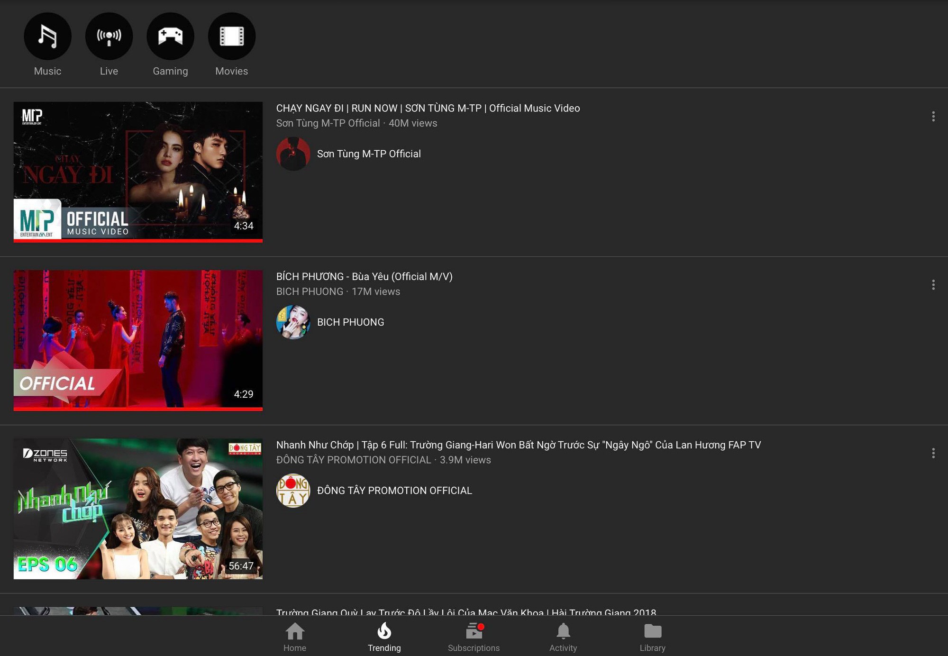Open options menu for Bùa Yêu video
Screen dimensions: 948x656
pyautogui.click(x=933, y=285)
